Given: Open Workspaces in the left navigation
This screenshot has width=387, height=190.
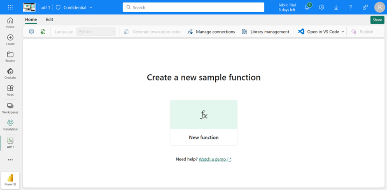Looking at the screenshot, I should [10, 108].
